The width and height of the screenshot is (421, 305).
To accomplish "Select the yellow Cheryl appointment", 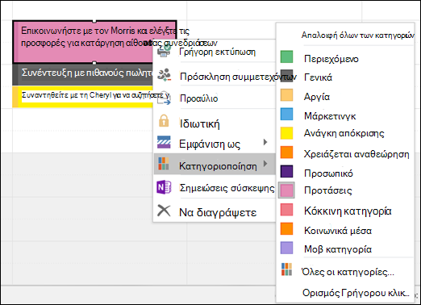I will coord(83,96).
